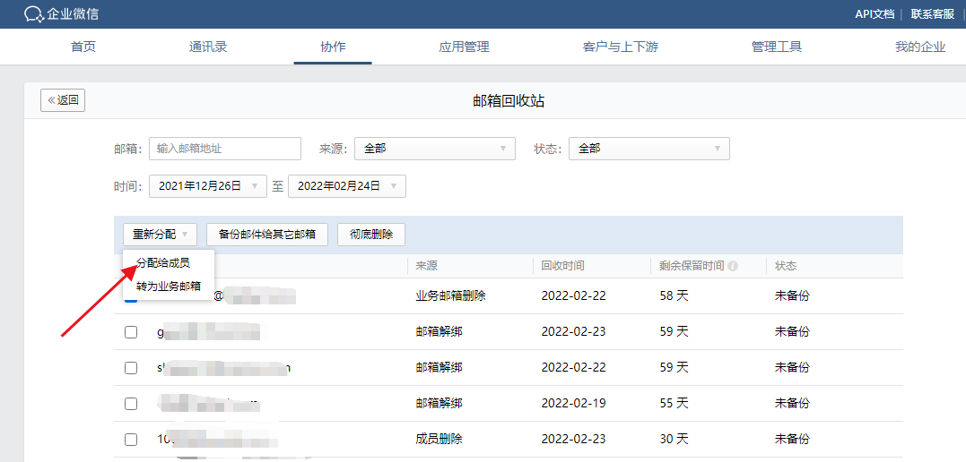Click the 企业微信 logo icon

point(35,13)
